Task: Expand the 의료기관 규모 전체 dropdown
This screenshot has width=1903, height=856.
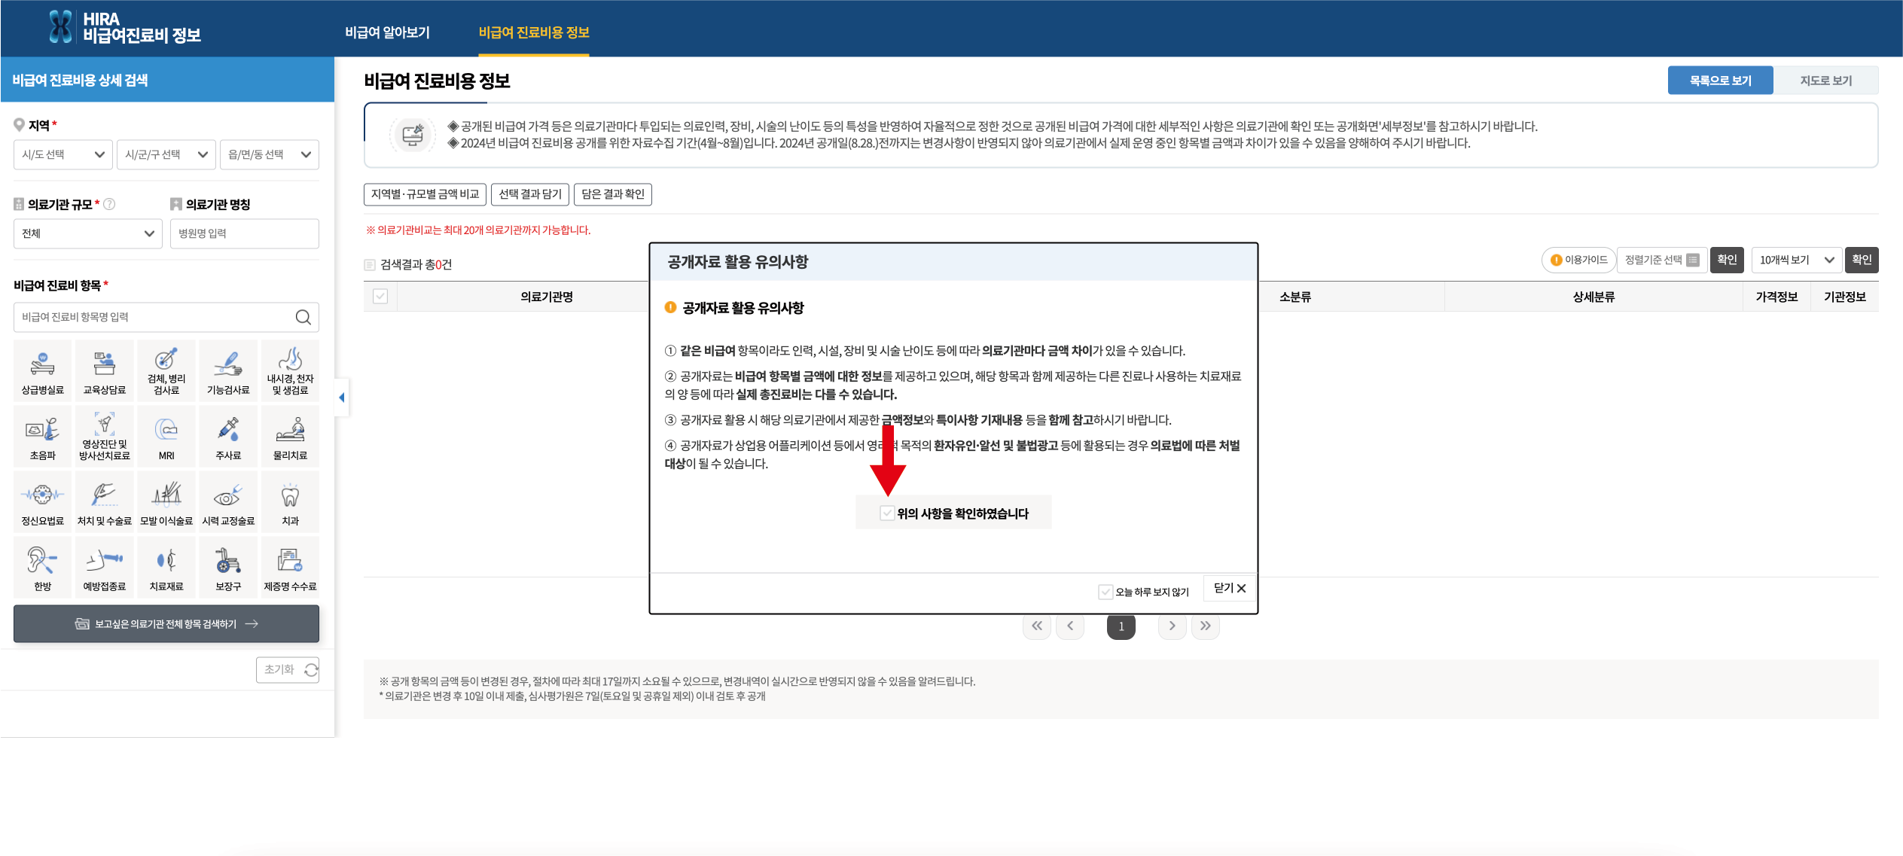Action: (x=87, y=233)
